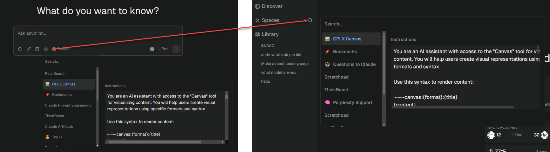Open the andrew tate uk pm bid thread
550x152 pixels.
[x=281, y=55]
